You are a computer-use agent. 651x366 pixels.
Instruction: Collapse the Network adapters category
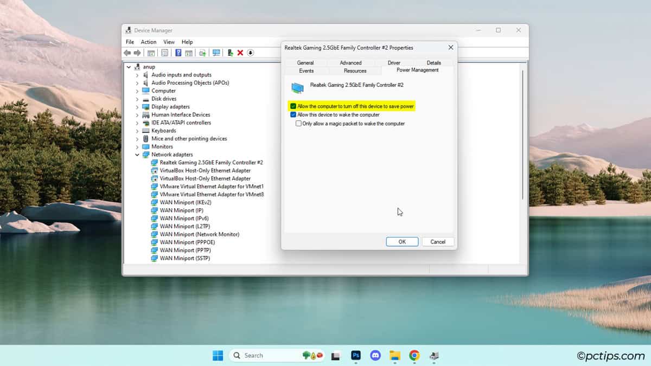pos(137,155)
